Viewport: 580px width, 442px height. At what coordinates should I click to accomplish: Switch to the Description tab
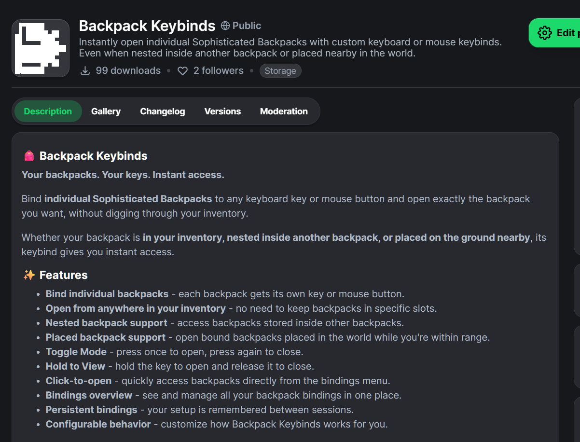[x=48, y=111]
